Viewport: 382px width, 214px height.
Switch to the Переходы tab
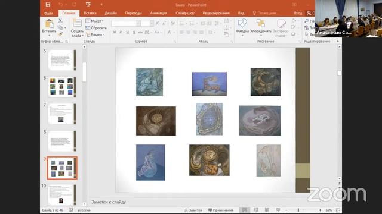(133, 13)
